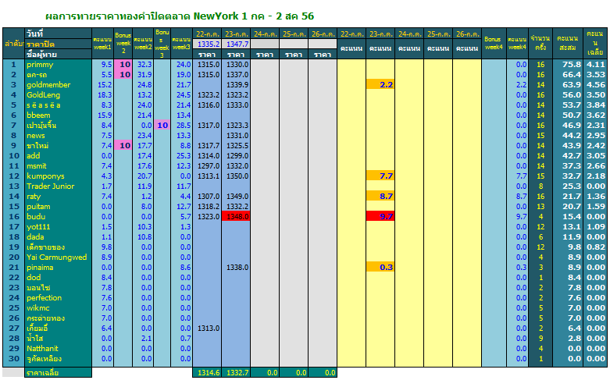The image size is (610, 380).
Task: Click the 'perfection' name cell
Action: click(58, 297)
